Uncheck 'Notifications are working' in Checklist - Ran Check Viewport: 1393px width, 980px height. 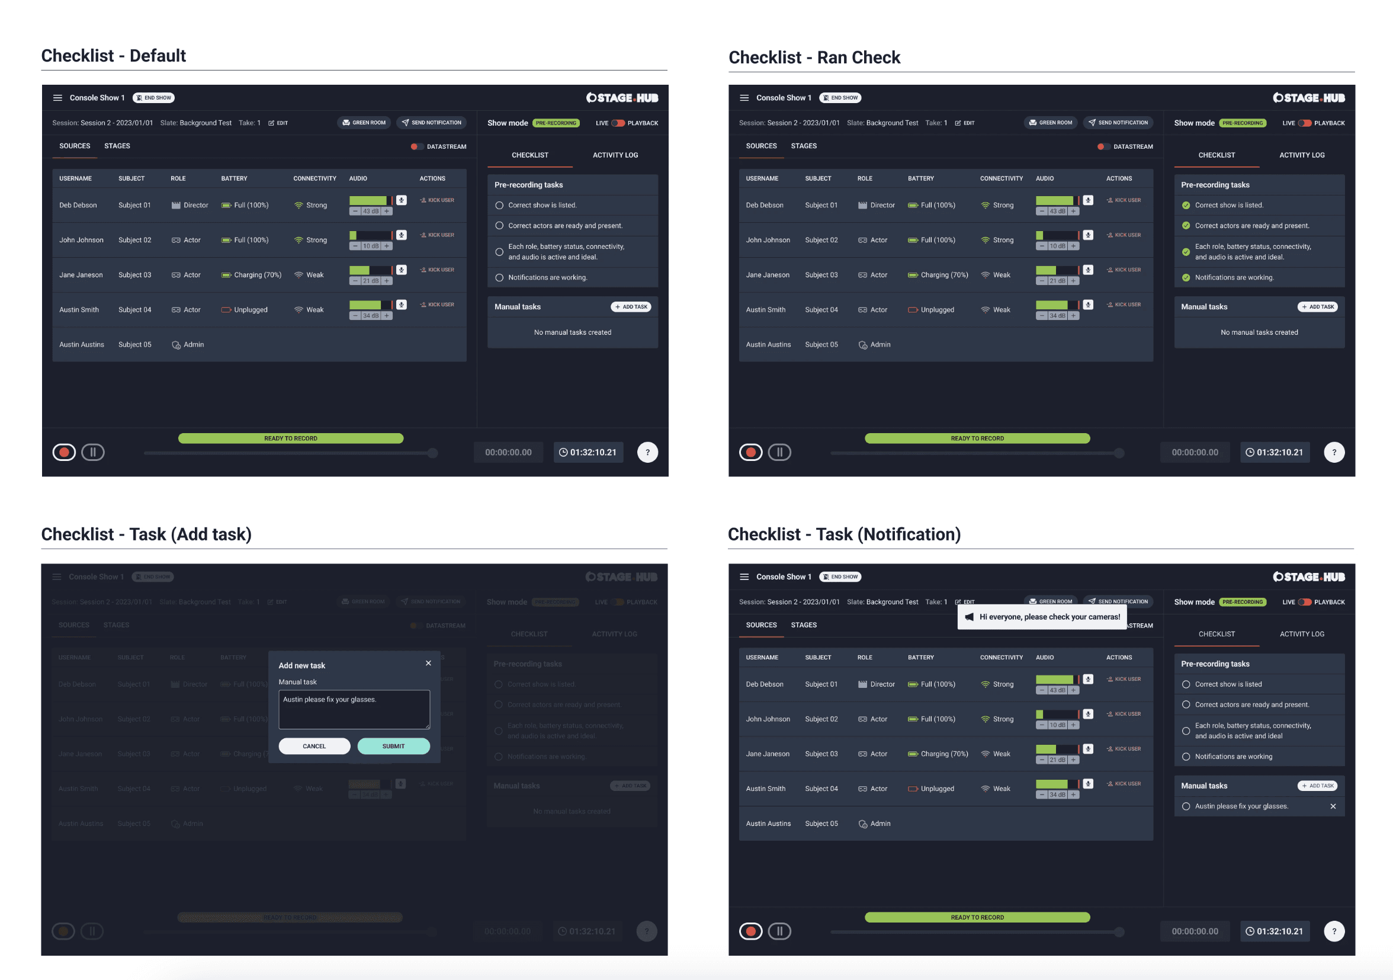tap(1186, 278)
